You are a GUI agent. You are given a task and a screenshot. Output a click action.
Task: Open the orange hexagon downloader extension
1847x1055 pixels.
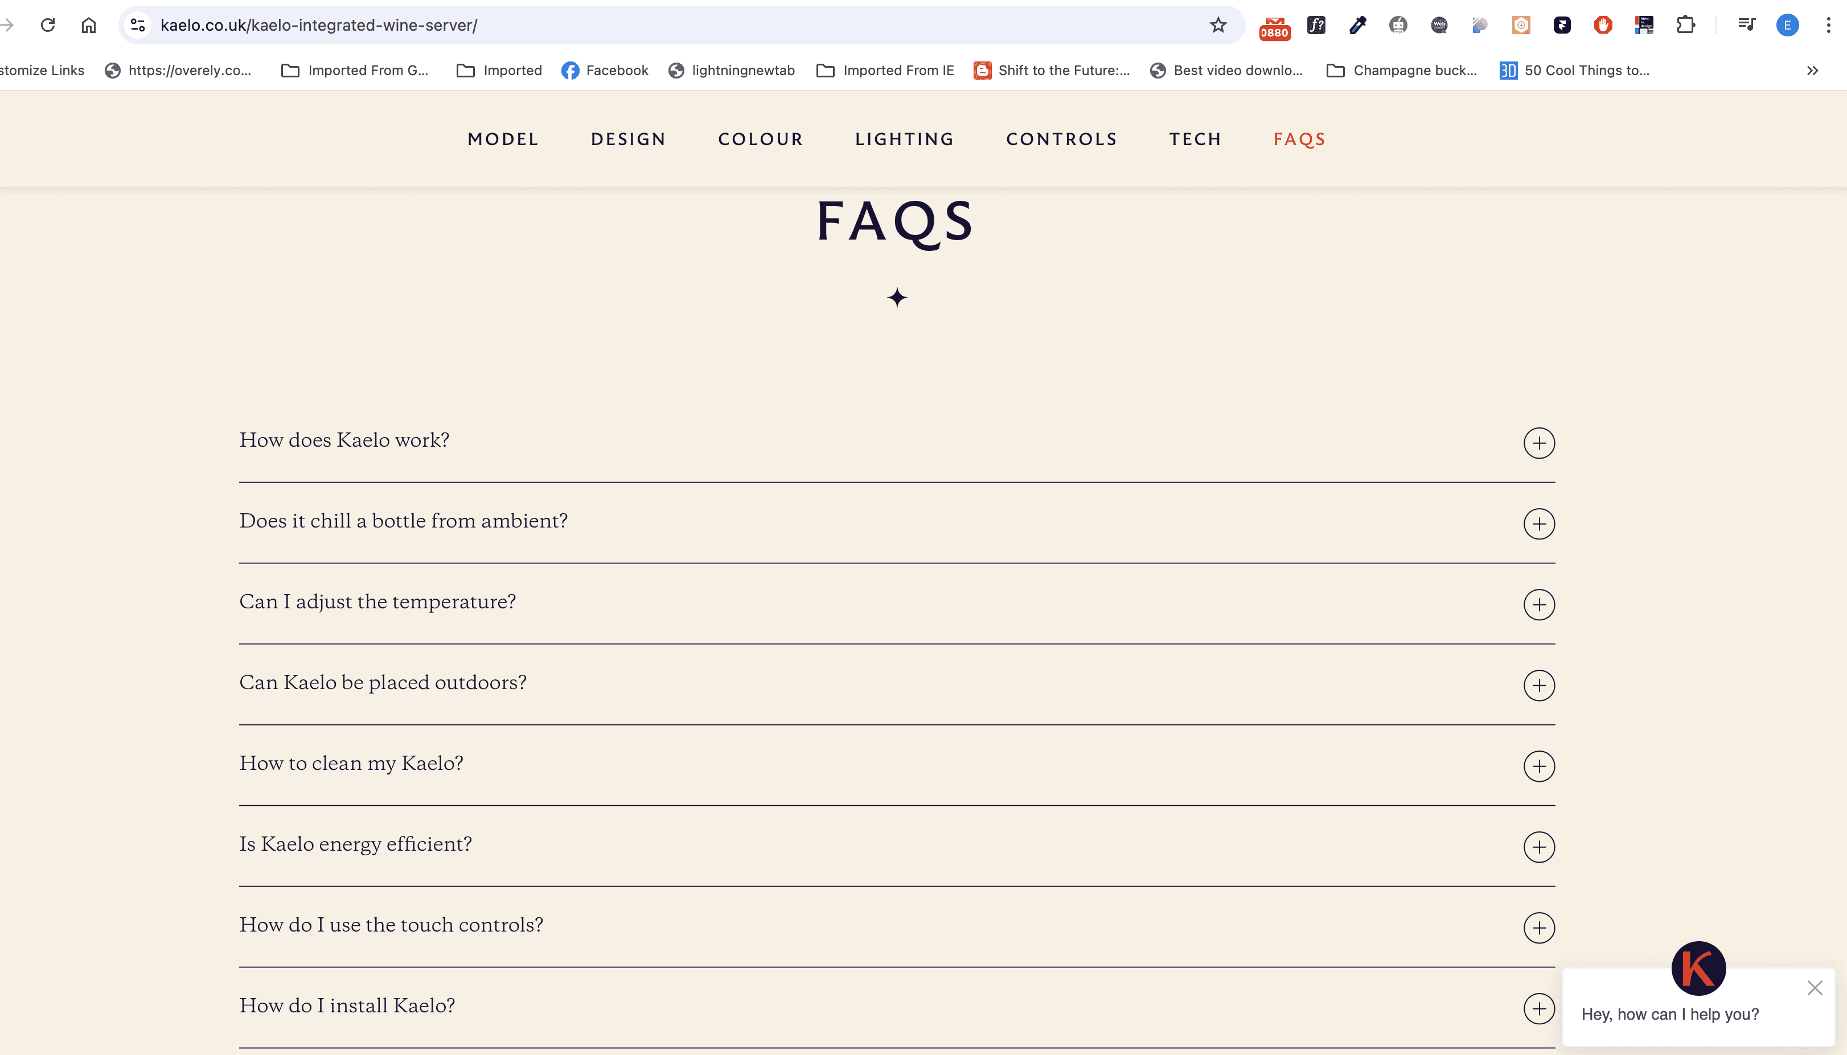click(1521, 26)
